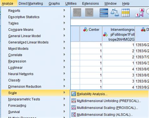The image size is (149, 118).
Task: Click the cell showing 1393/7/9
Action: pyautogui.click(x=142, y=57)
